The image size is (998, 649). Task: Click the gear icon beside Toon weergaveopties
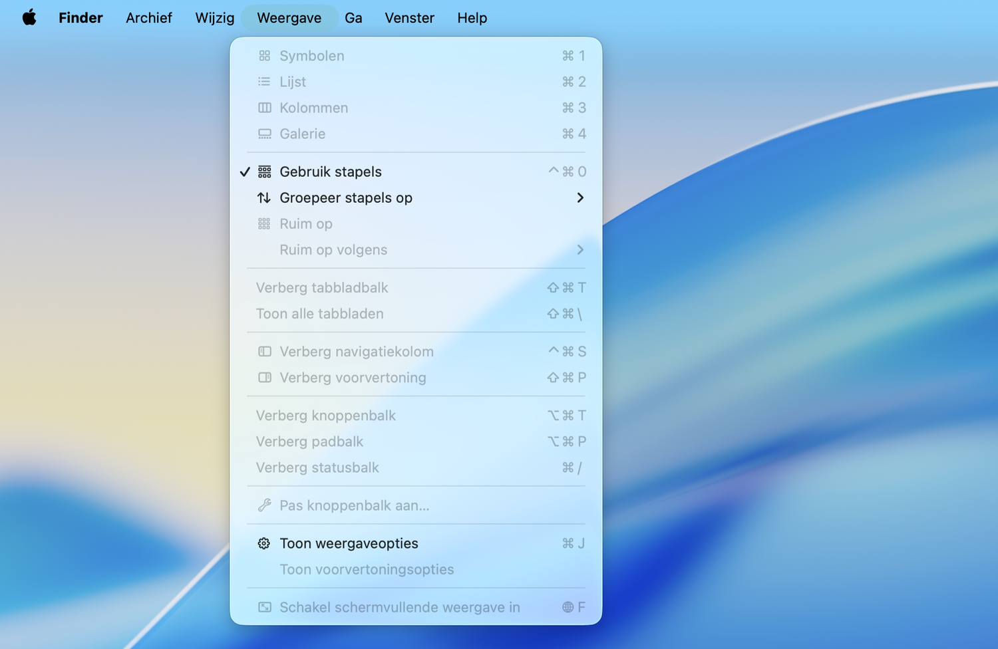click(265, 543)
